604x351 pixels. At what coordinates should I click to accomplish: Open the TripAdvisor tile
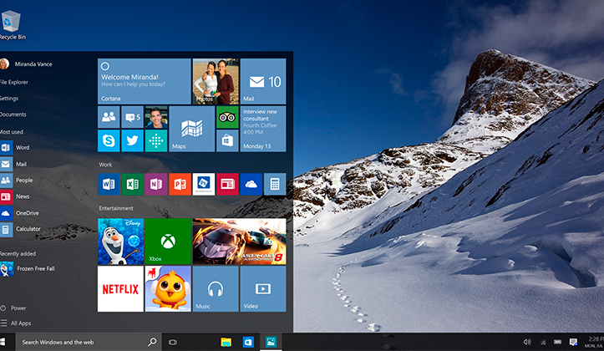(226, 117)
